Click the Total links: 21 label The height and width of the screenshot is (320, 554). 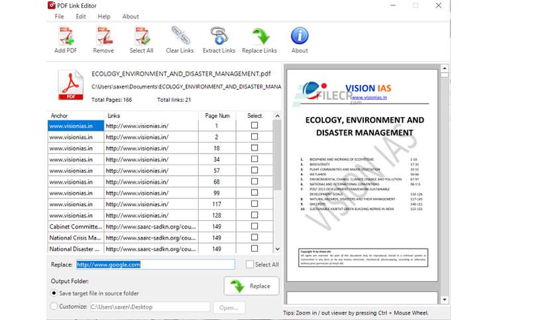(174, 100)
